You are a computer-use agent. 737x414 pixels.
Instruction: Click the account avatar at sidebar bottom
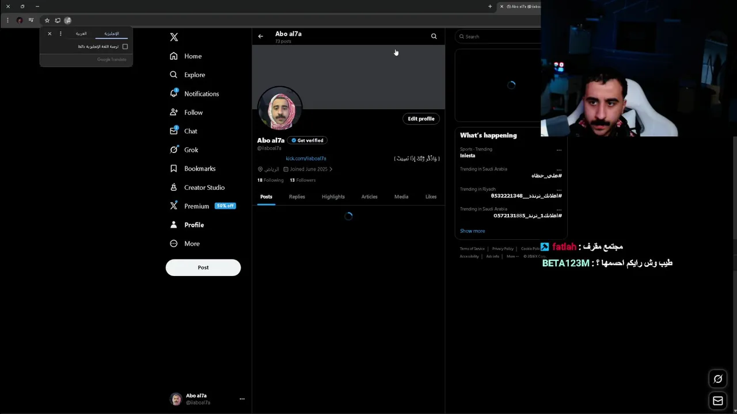(176, 399)
